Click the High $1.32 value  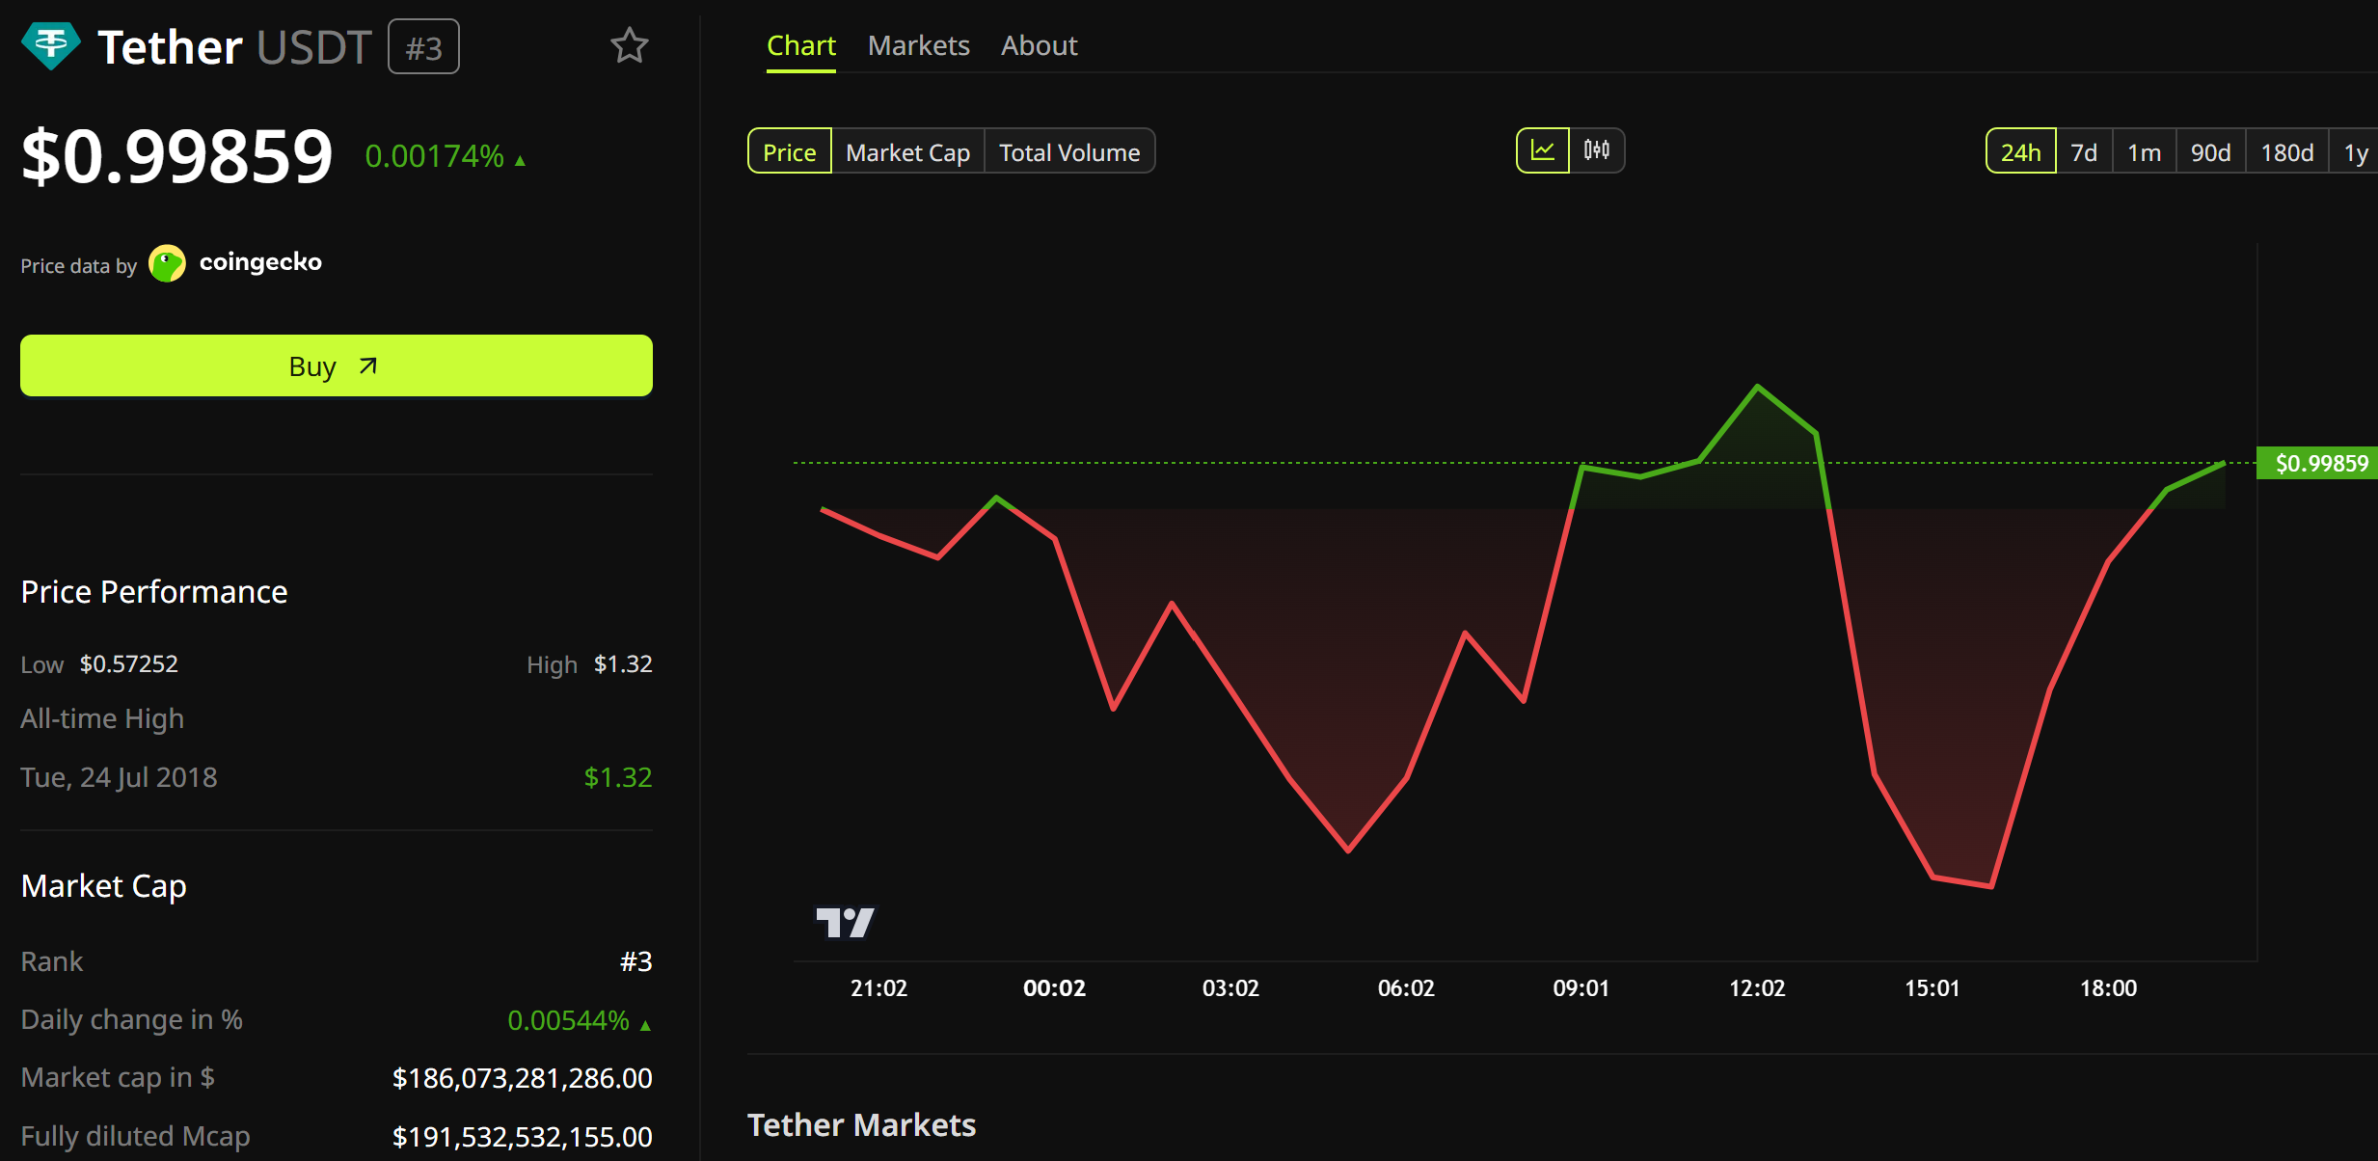tap(623, 663)
